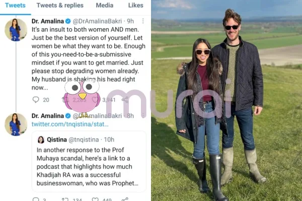Retweet the second tweet with 134 retweets
Viewport: 302px width, 201px height.
click(65, 199)
